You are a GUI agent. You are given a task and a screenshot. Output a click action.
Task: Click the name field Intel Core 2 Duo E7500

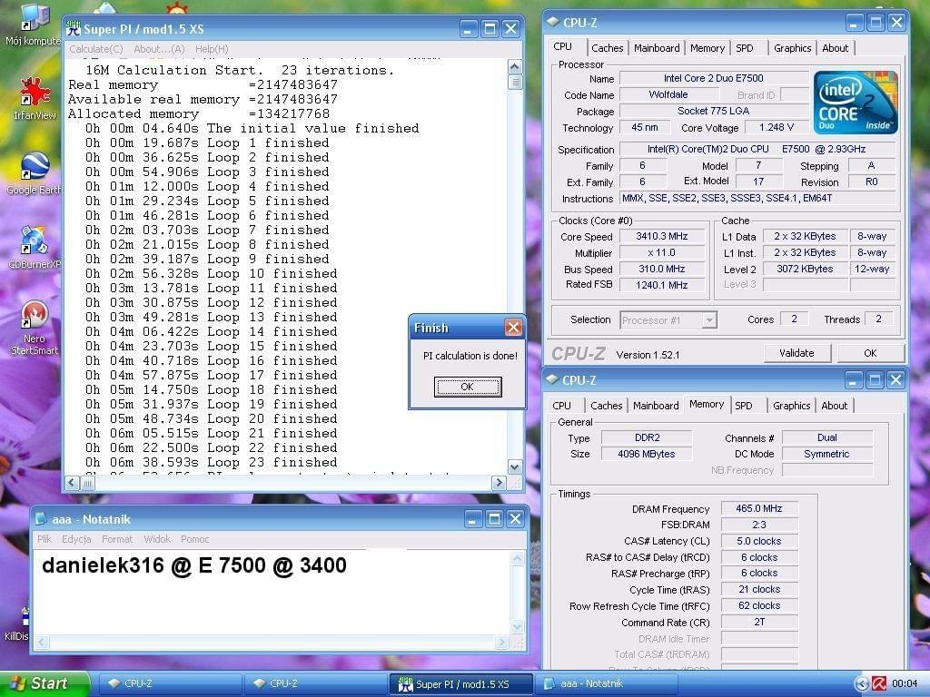[714, 78]
